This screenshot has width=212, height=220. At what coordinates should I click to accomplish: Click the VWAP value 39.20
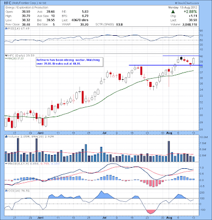point(85,24)
